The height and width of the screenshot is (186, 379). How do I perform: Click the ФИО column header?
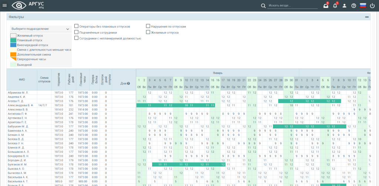point(22,79)
